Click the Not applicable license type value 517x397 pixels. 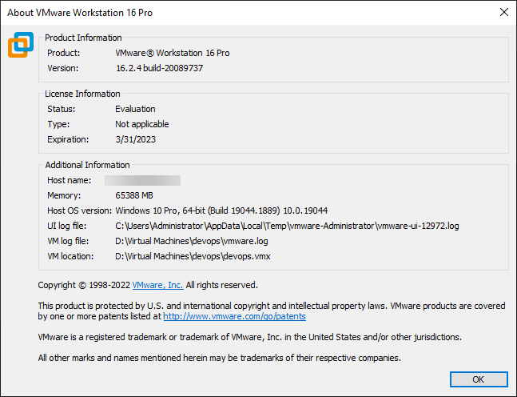pyautogui.click(x=141, y=124)
